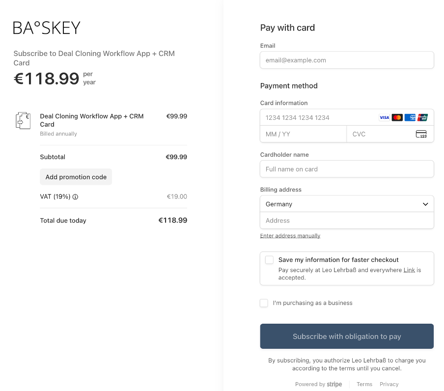The width and height of the screenshot is (444, 391).
Task: Click the Visa card icon
Action: coord(385,117)
